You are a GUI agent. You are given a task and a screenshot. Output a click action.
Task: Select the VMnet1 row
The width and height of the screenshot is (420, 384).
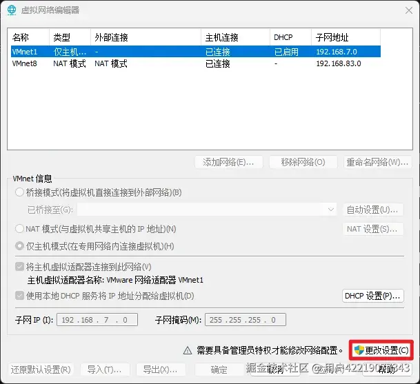pyautogui.click(x=196, y=52)
